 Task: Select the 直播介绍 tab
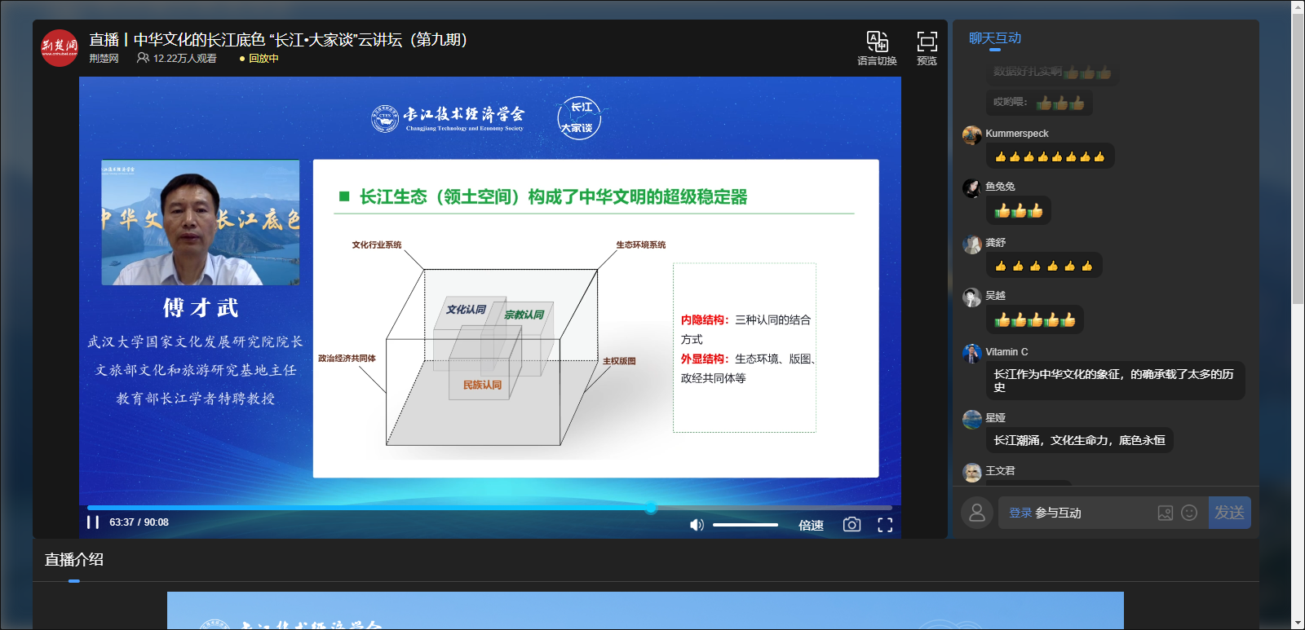pyautogui.click(x=73, y=560)
